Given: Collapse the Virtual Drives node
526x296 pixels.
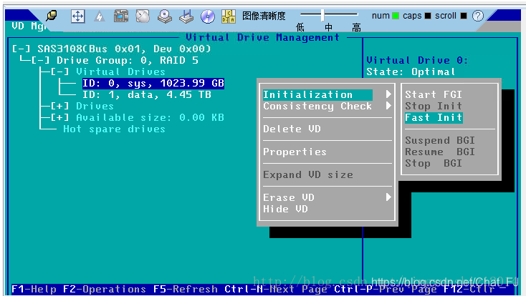Looking at the screenshot, I should (60, 71).
